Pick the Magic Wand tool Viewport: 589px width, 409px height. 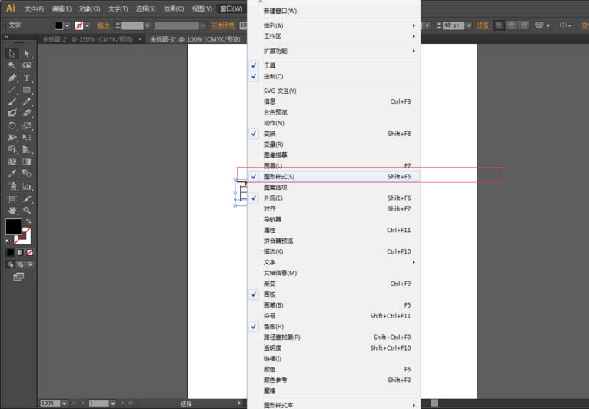12,65
